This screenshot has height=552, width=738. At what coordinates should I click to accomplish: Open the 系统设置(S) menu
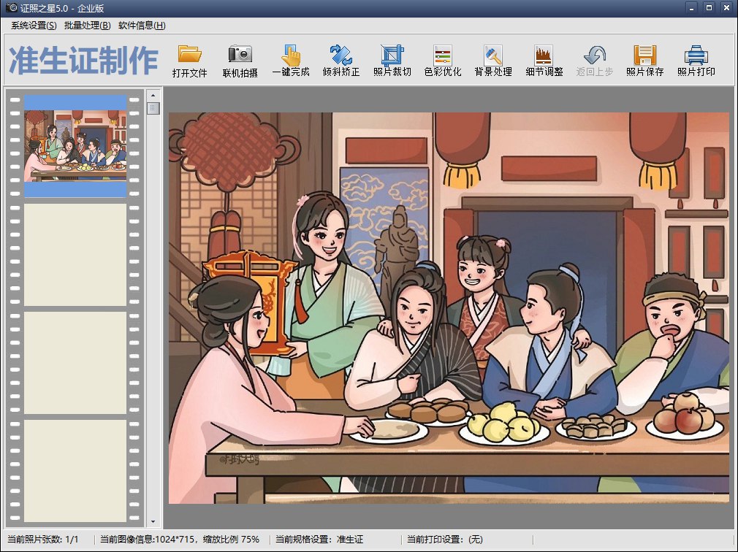pyautogui.click(x=34, y=26)
